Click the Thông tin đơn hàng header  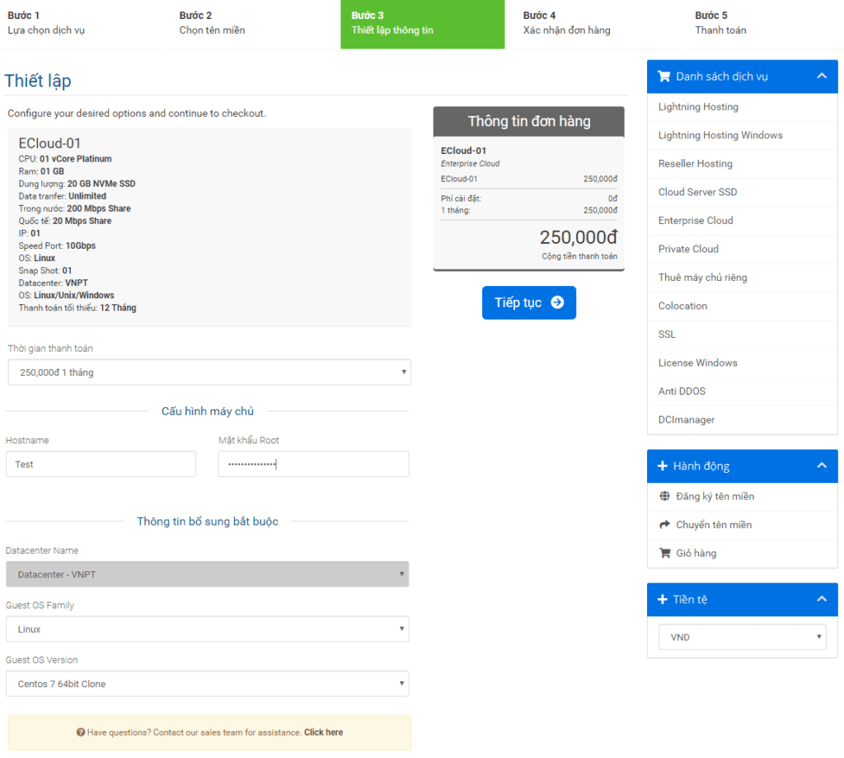tap(528, 122)
